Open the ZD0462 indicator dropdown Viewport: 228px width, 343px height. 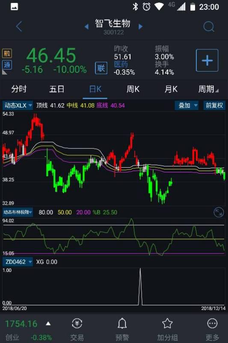[18, 262]
